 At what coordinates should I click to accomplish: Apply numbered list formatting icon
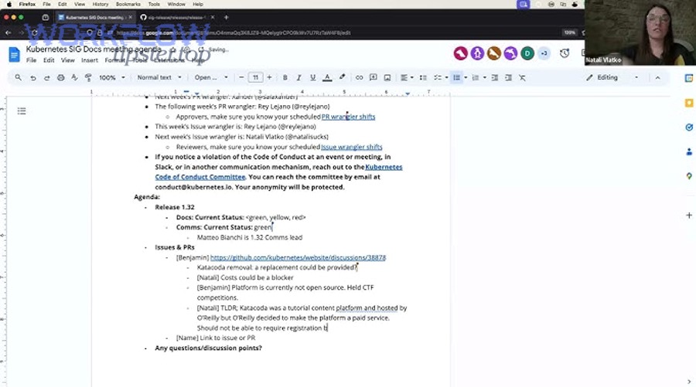point(476,77)
